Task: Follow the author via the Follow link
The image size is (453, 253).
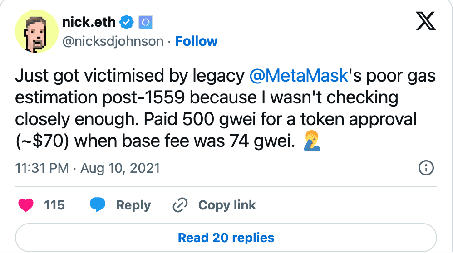Action: click(196, 41)
